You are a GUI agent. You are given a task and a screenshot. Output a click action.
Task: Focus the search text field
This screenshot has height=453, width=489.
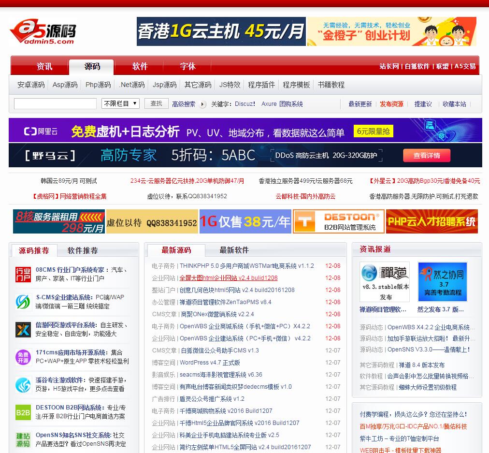click(x=55, y=103)
